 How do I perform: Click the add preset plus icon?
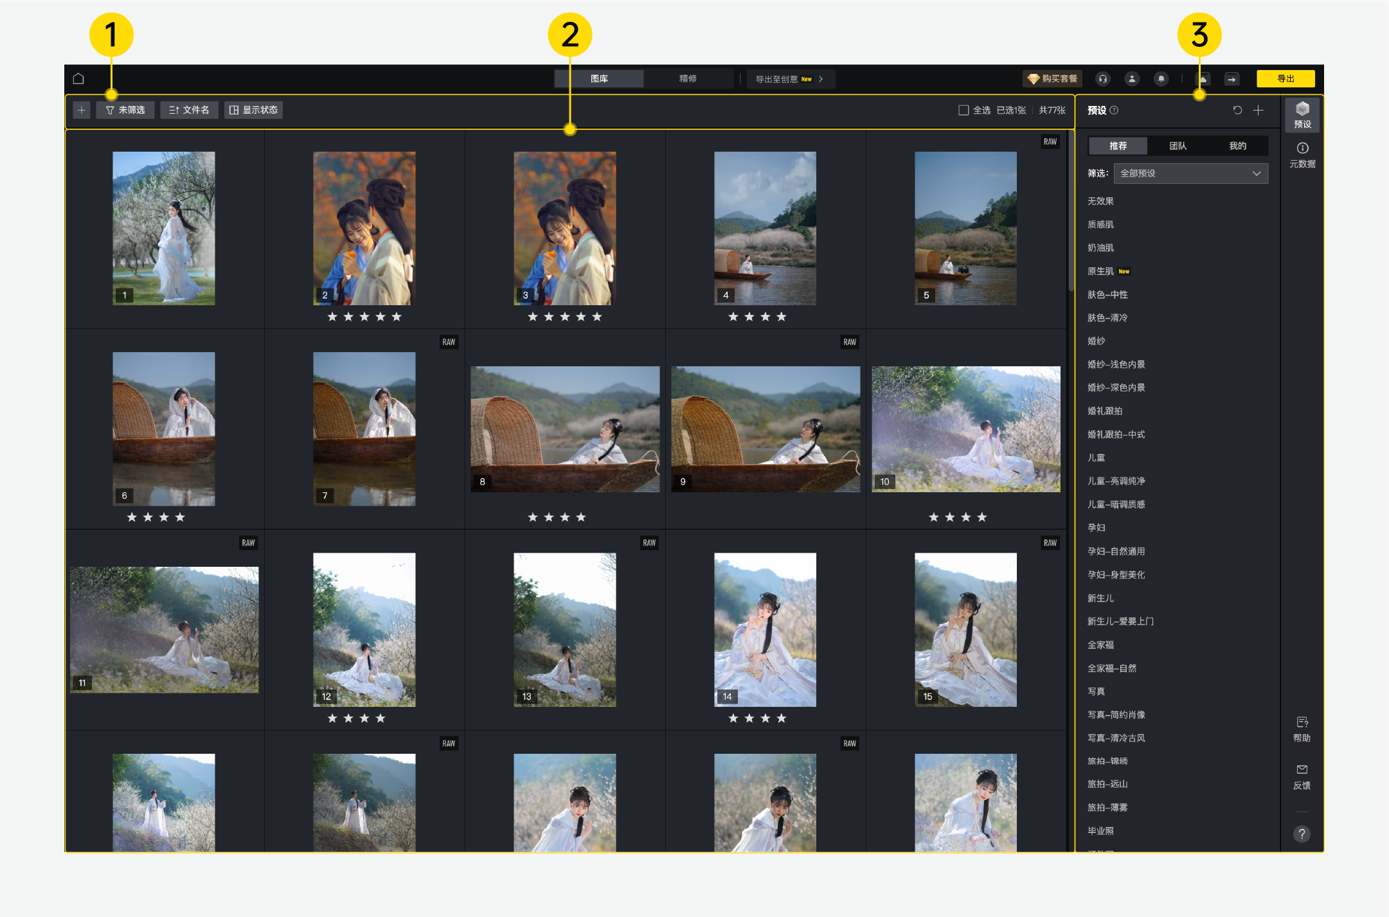pyautogui.click(x=1259, y=110)
